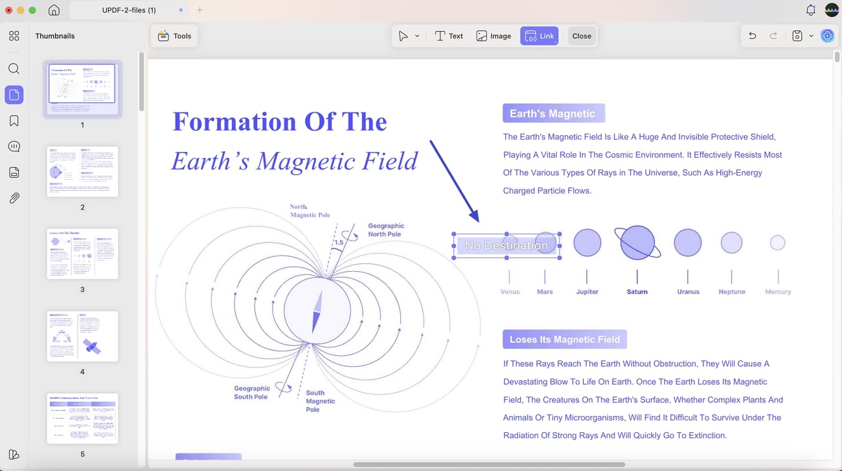Viewport: 842px width, 471px height.
Task: Click the notification bell icon
Action: 810,10
